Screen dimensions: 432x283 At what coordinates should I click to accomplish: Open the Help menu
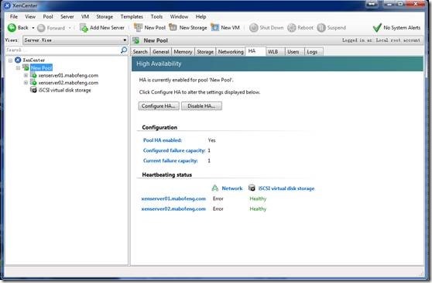point(201,16)
